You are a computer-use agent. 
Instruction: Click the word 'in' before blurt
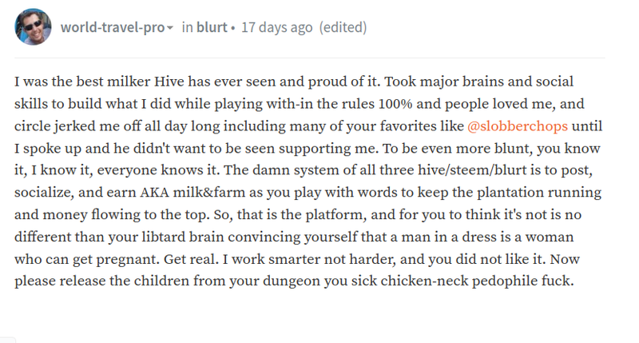pos(188,27)
